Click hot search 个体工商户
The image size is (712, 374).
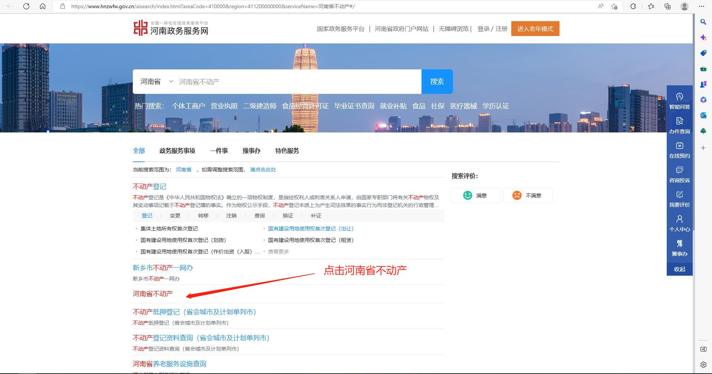(188, 106)
